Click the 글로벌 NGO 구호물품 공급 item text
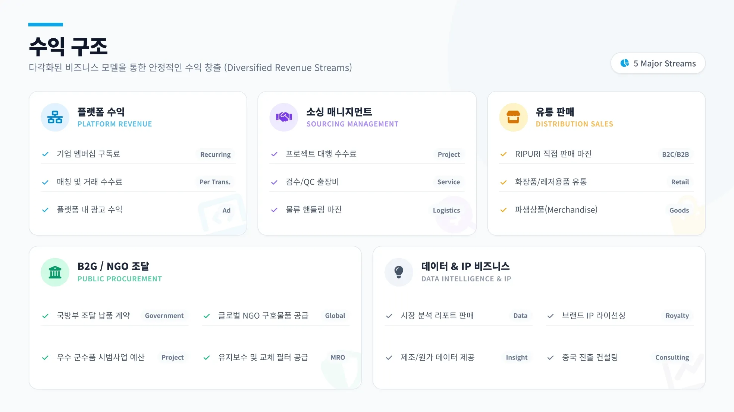 (263, 316)
